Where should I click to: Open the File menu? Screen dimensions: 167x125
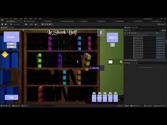click(7, 19)
